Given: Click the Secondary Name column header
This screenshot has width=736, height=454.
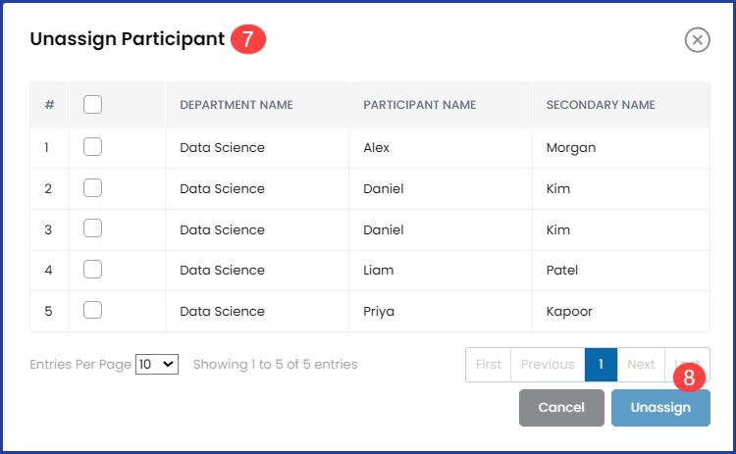Looking at the screenshot, I should click(x=601, y=105).
